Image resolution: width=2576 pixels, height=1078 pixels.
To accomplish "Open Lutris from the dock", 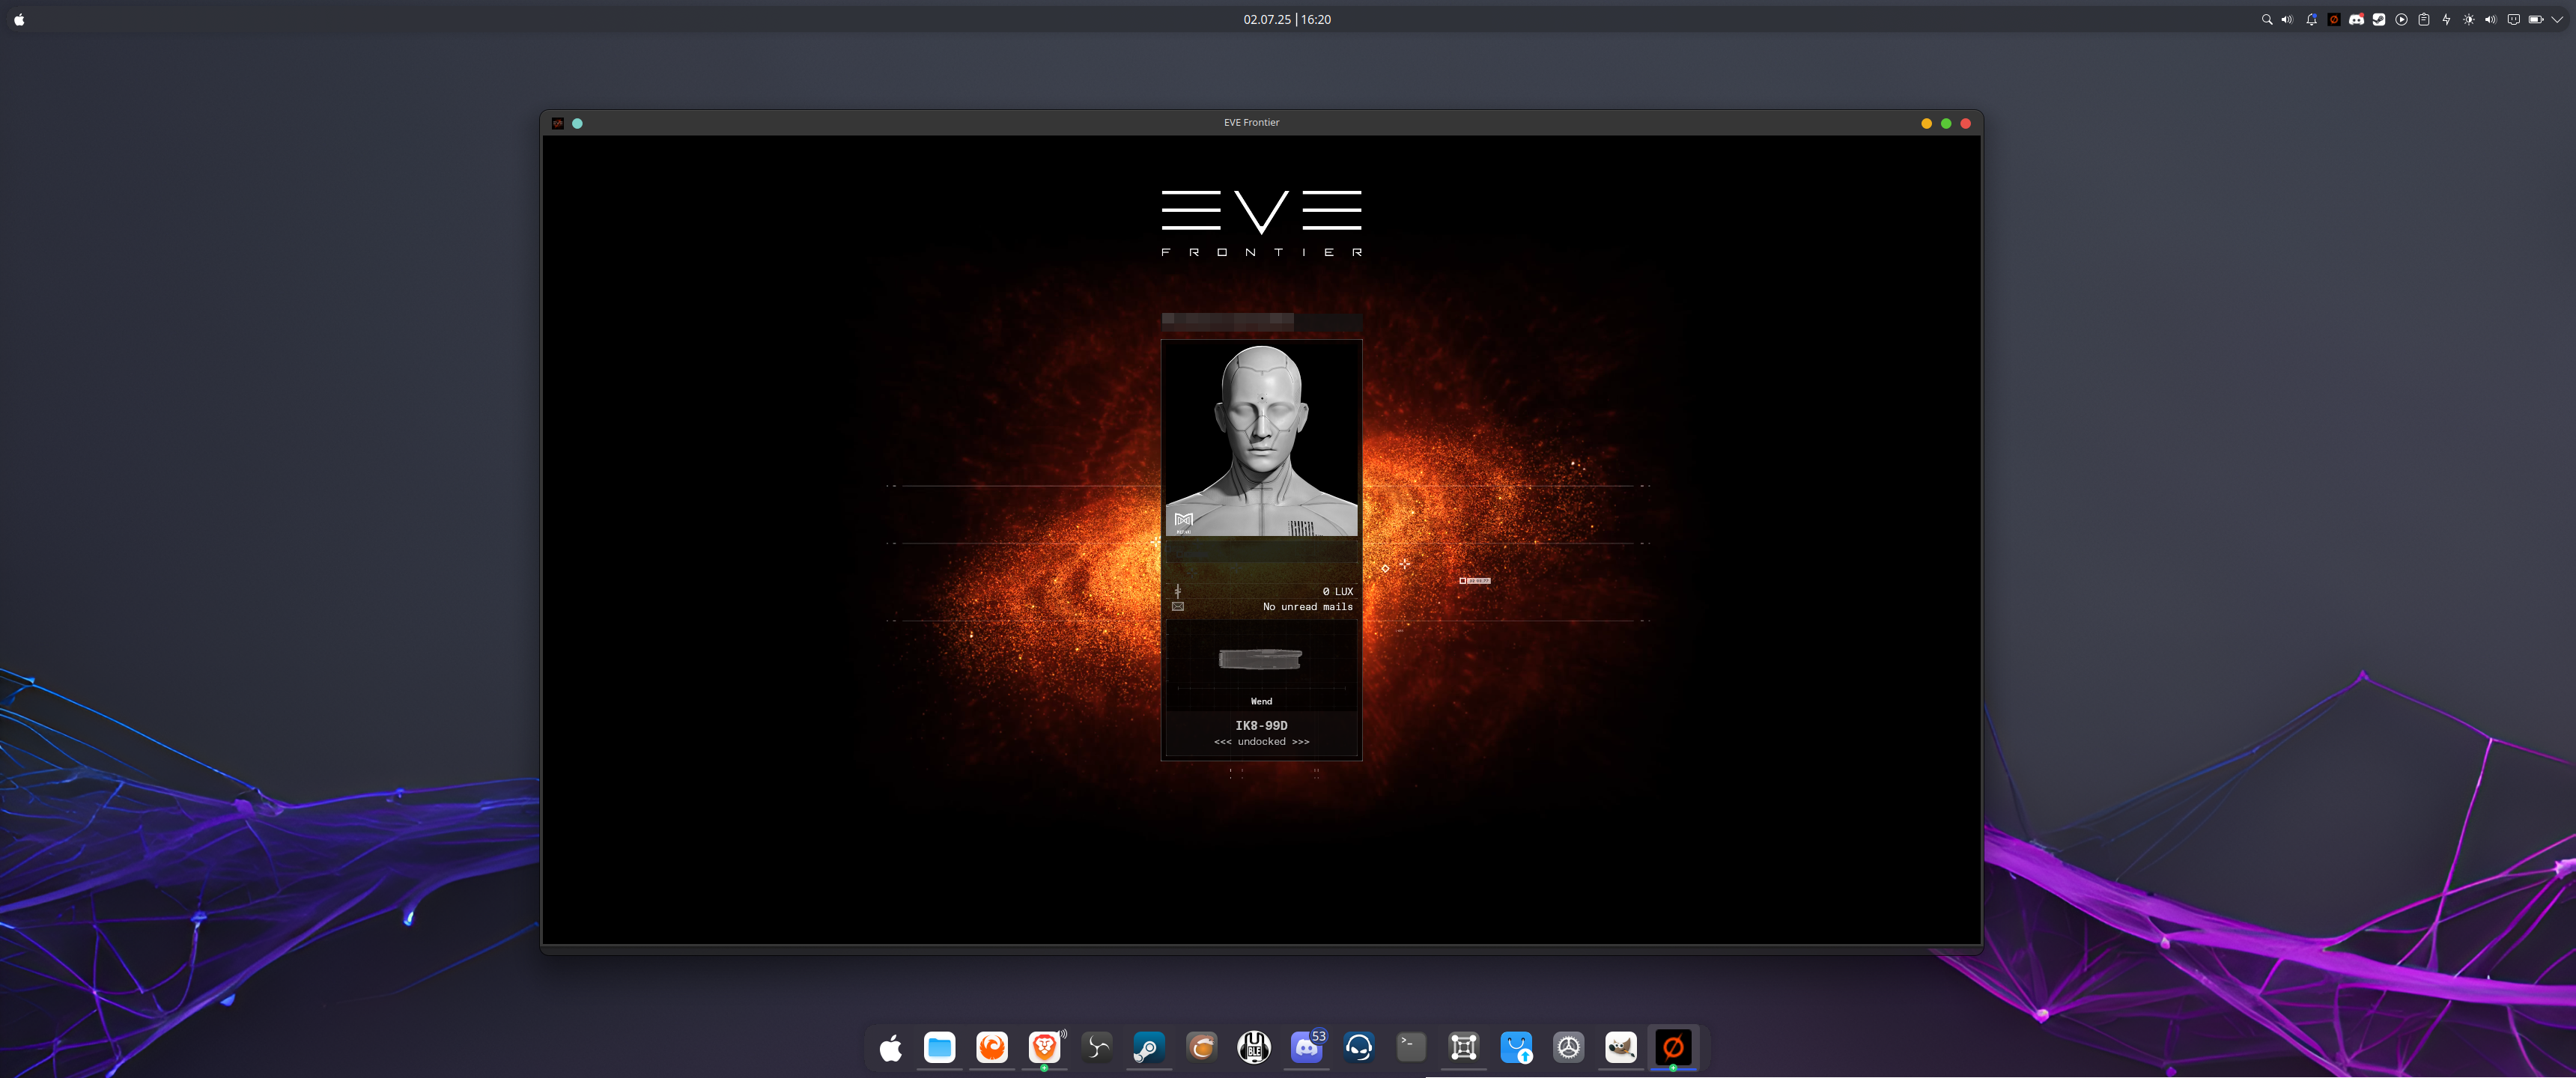I will [1202, 1047].
